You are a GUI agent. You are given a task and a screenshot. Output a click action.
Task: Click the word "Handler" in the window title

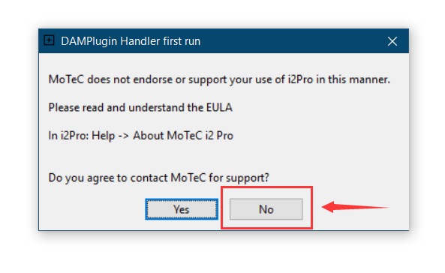point(140,41)
